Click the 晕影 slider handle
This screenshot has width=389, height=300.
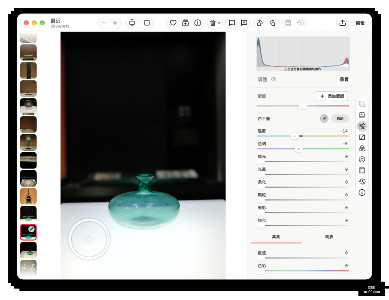(260, 213)
